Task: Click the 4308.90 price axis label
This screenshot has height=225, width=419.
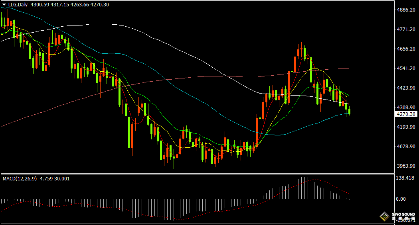Action: [406, 107]
